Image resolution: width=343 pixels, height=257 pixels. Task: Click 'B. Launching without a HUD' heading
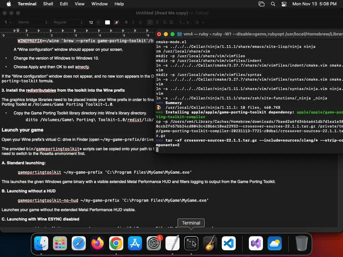(x=29, y=191)
